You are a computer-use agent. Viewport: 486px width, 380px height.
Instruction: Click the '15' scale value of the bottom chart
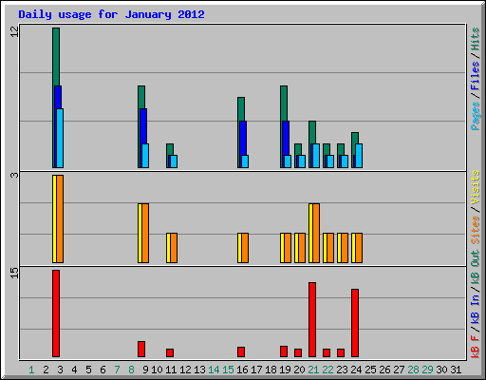click(14, 273)
